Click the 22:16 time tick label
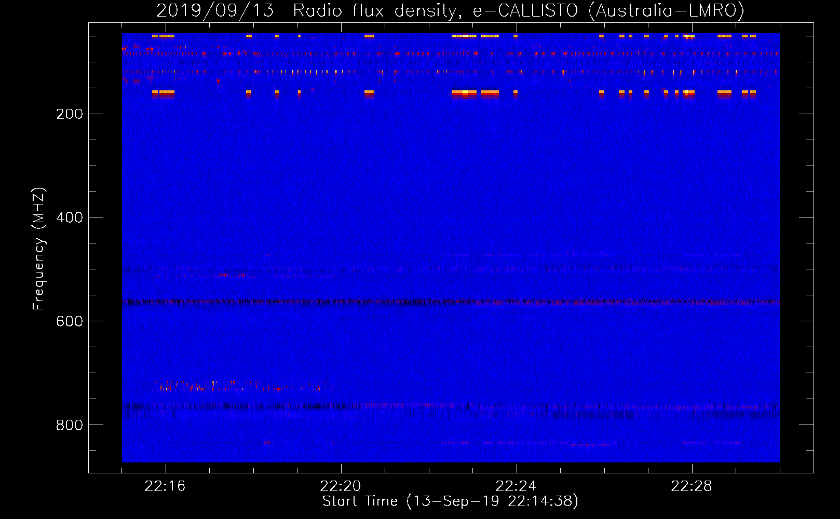 tap(165, 486)
